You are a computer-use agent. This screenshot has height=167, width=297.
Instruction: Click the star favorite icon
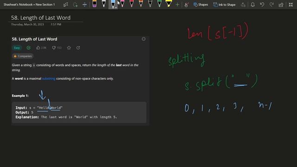click(69, 48)
